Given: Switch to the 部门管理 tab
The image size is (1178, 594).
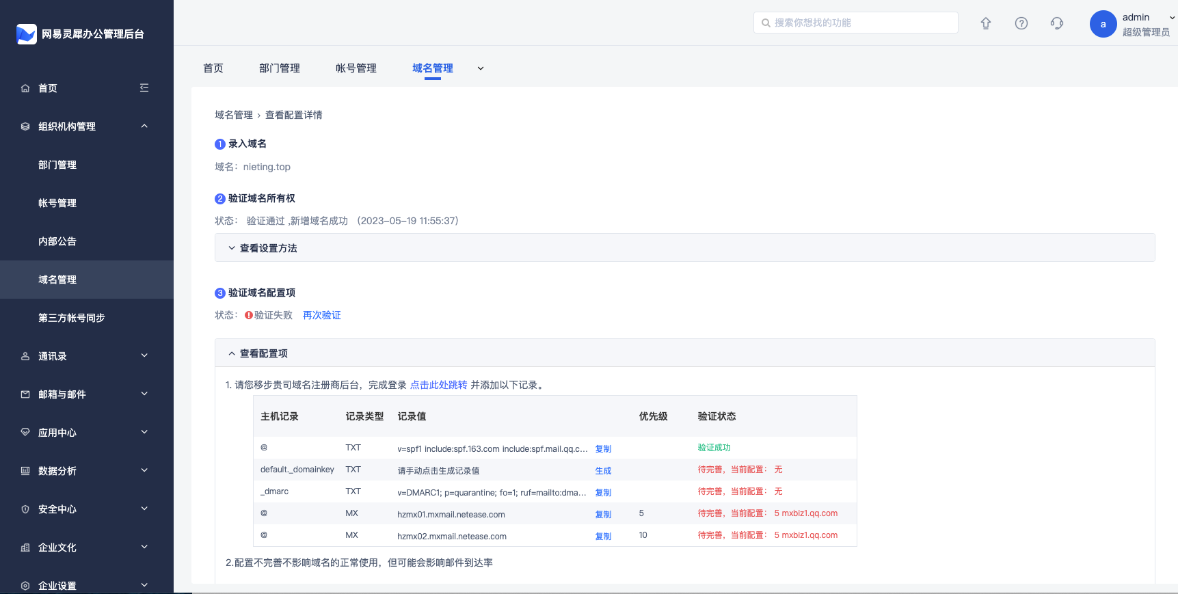Looking at the screenshot, I should 280,68.
